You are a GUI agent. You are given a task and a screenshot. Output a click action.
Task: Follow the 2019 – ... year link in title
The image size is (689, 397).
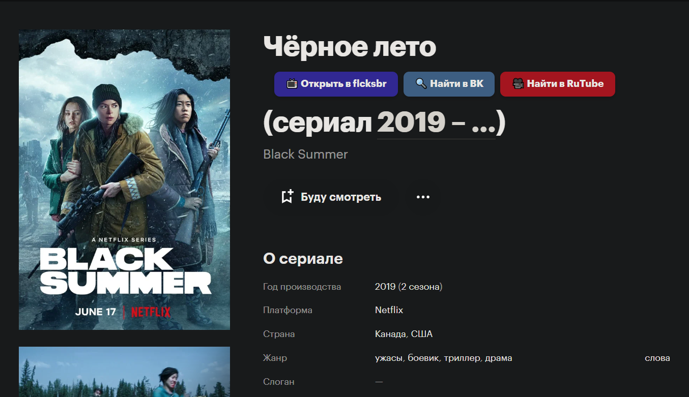[x=436, y=122]
